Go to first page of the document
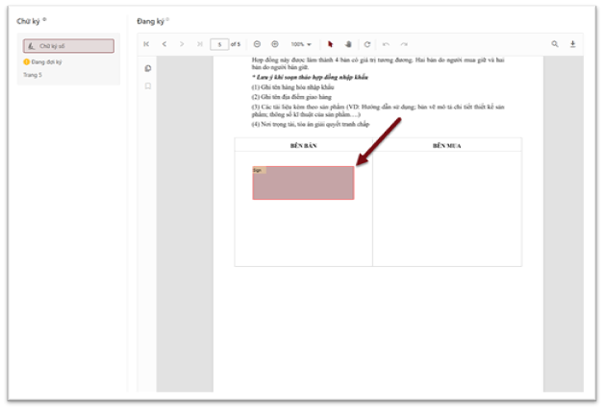 click(x=146, y=44)
